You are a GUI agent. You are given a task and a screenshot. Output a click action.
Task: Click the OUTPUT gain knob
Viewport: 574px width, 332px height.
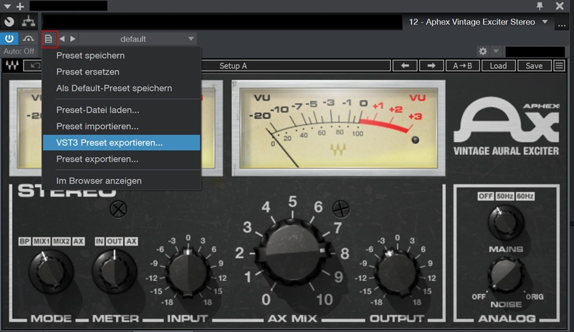[397, 272]
